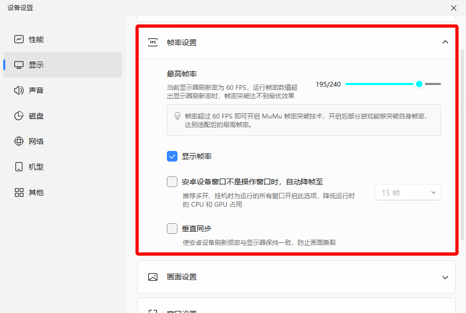Viewport: 466px width, 313px height.
Task: Uncheck the 显示帧率 checkbox
Action: [x=172, y=156]
